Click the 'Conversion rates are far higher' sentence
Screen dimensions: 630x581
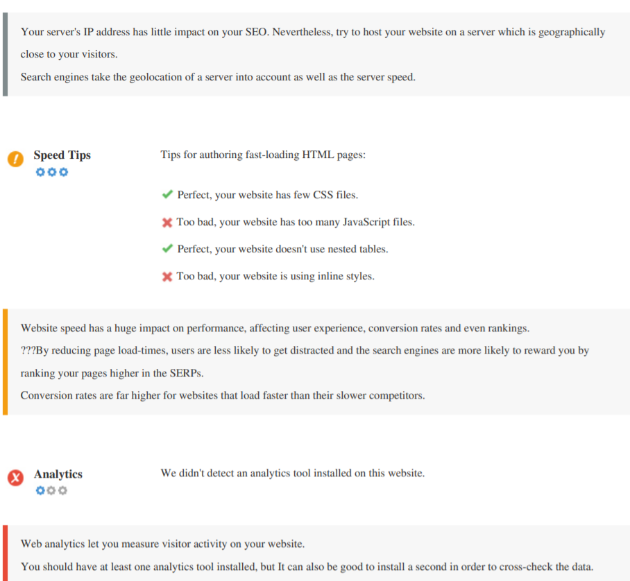(x=222, y=395)
